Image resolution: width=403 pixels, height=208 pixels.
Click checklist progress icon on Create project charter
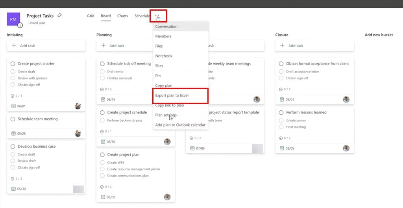12,96
